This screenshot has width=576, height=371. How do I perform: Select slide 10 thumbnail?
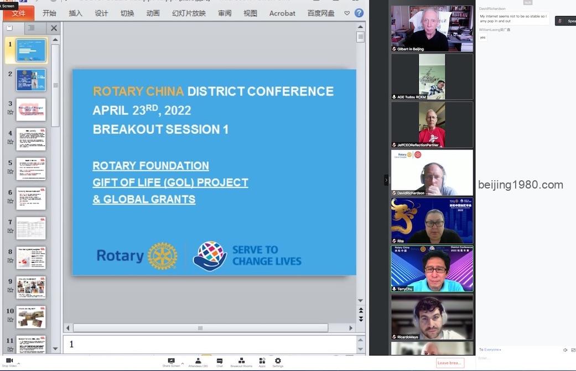click(x=31, y=317)
